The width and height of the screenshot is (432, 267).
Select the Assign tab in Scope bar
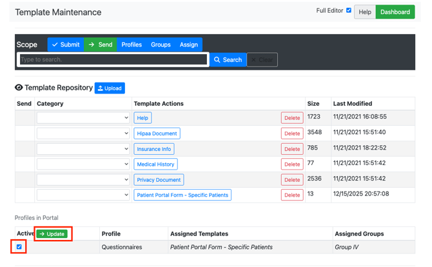[189, 44]
